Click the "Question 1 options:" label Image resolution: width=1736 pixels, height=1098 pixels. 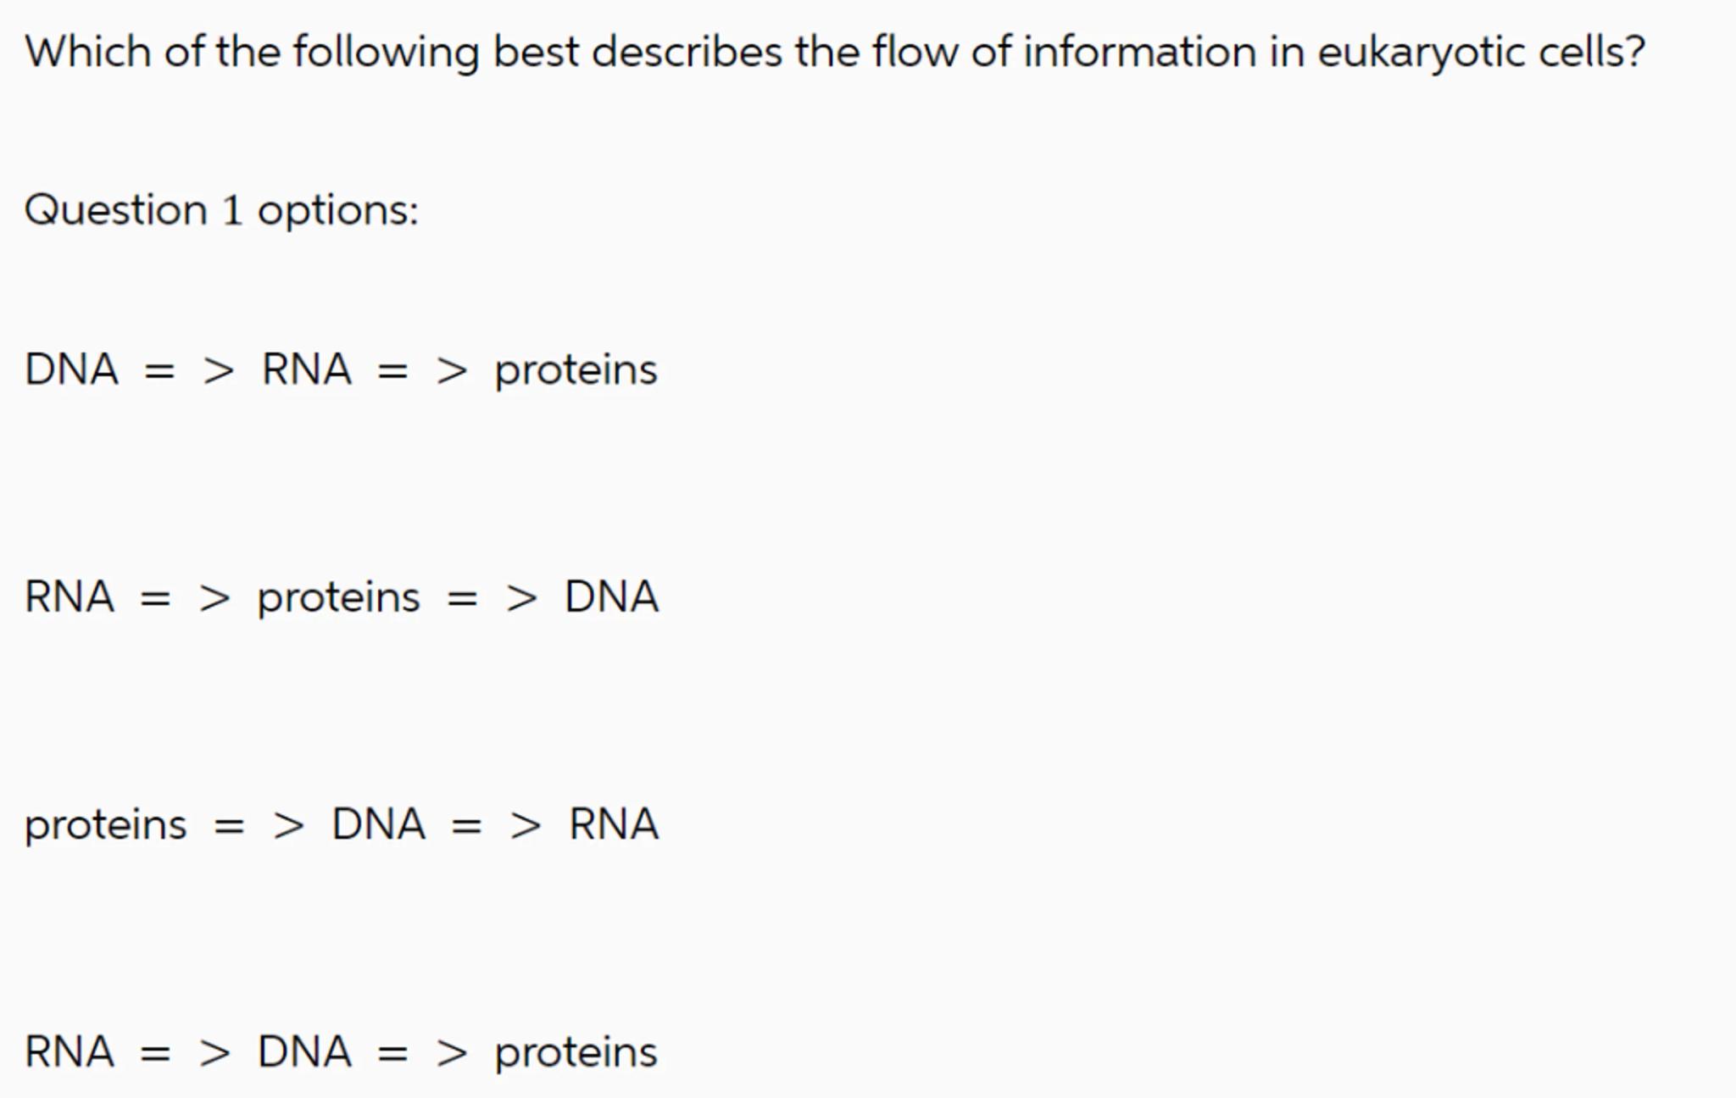(221, 209)
